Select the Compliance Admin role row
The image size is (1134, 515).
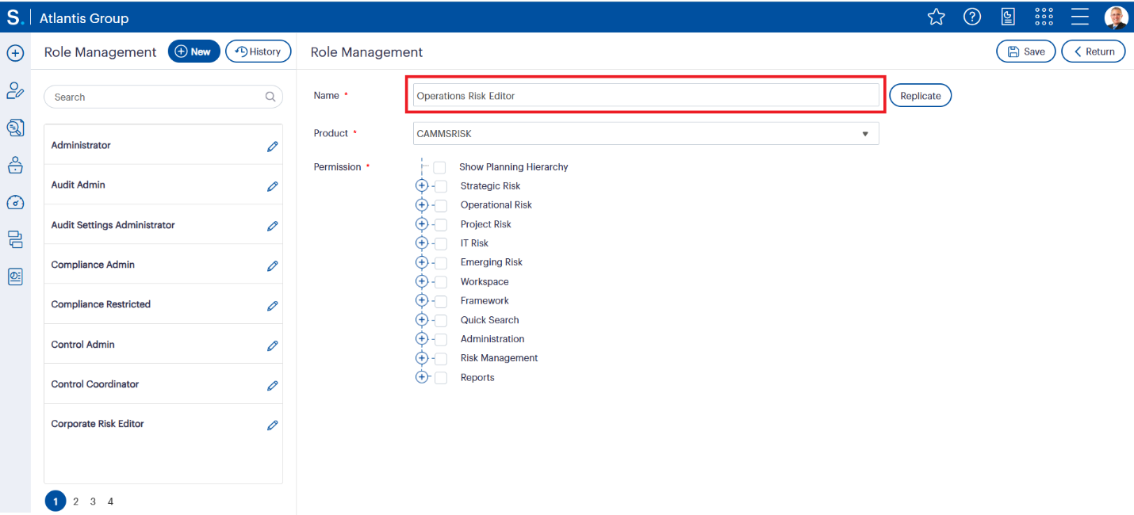coord(163,265)
